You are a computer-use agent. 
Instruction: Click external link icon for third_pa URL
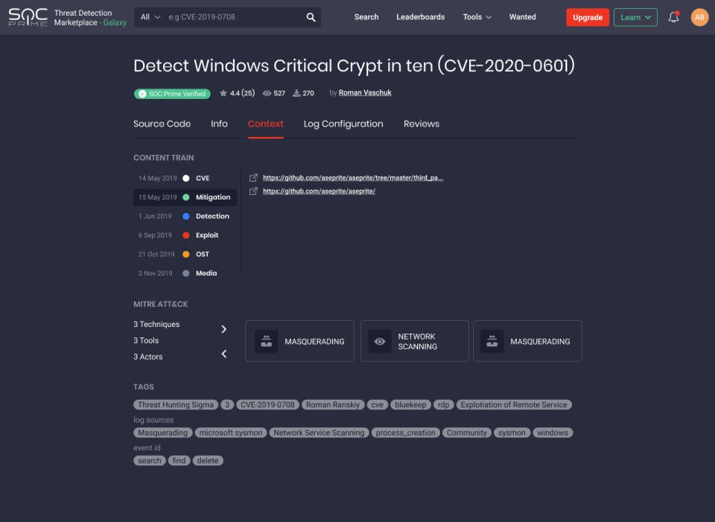(253, 178)
